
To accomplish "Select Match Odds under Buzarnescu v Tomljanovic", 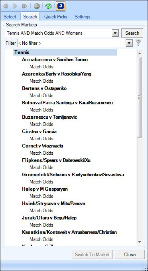I will click(x=41, y=124).
